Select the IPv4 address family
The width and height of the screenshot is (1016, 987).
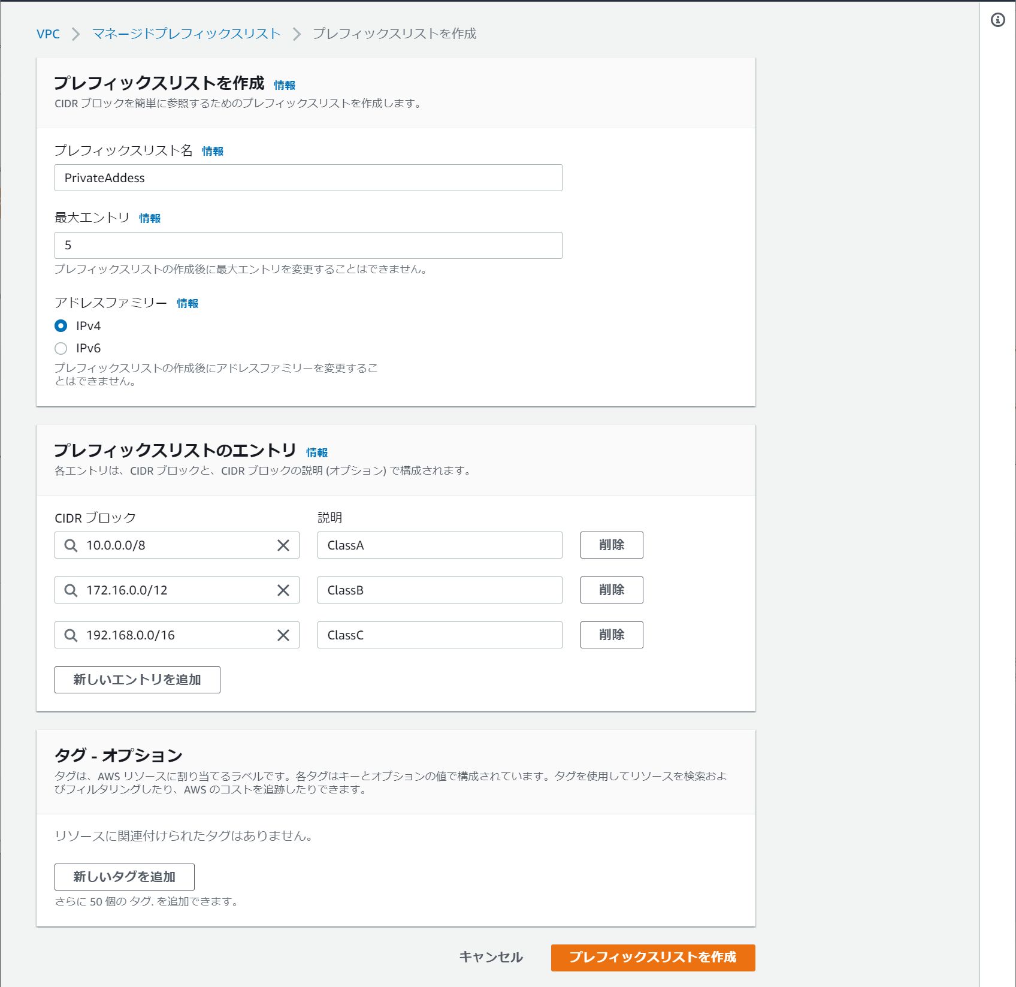click(61, 326)
